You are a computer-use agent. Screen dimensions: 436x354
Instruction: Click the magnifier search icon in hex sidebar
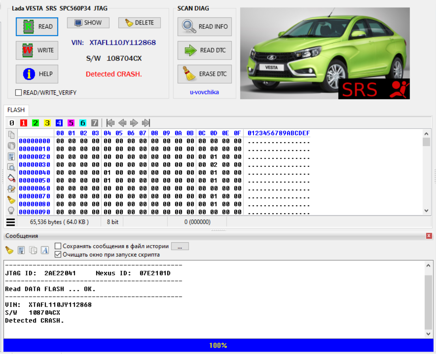(11, 167)
